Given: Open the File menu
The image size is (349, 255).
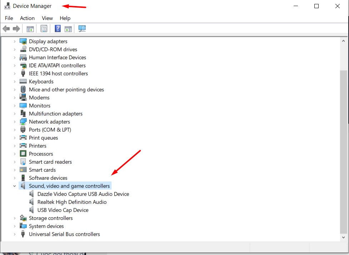Looking at the screenshot, I should pos(9,18).
